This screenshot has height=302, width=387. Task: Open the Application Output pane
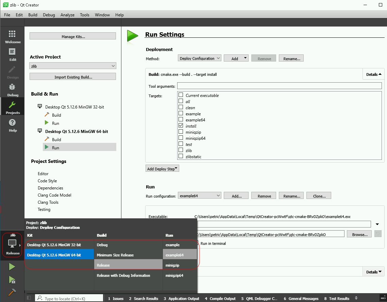181,298
